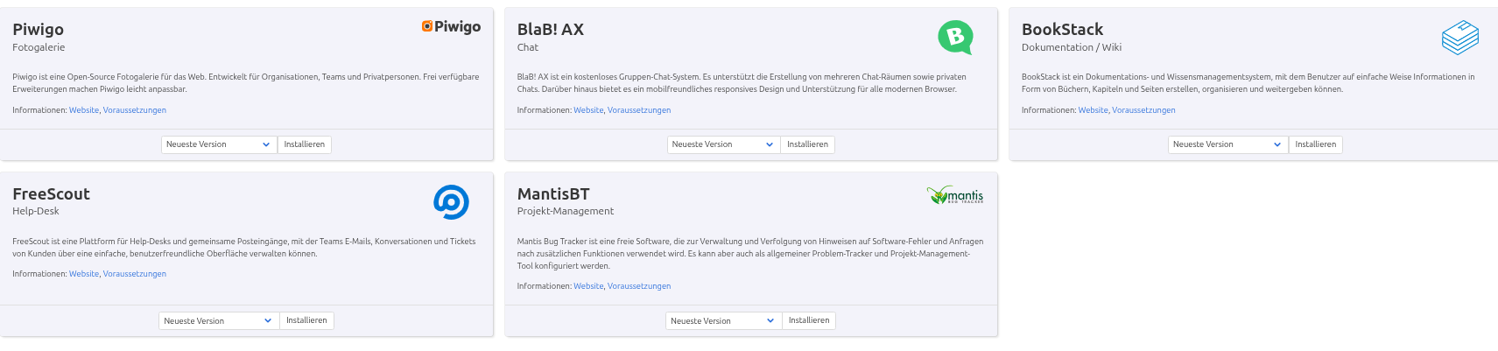Open the Piwigo Website link
1498x351 pixels.
(84, 110)
